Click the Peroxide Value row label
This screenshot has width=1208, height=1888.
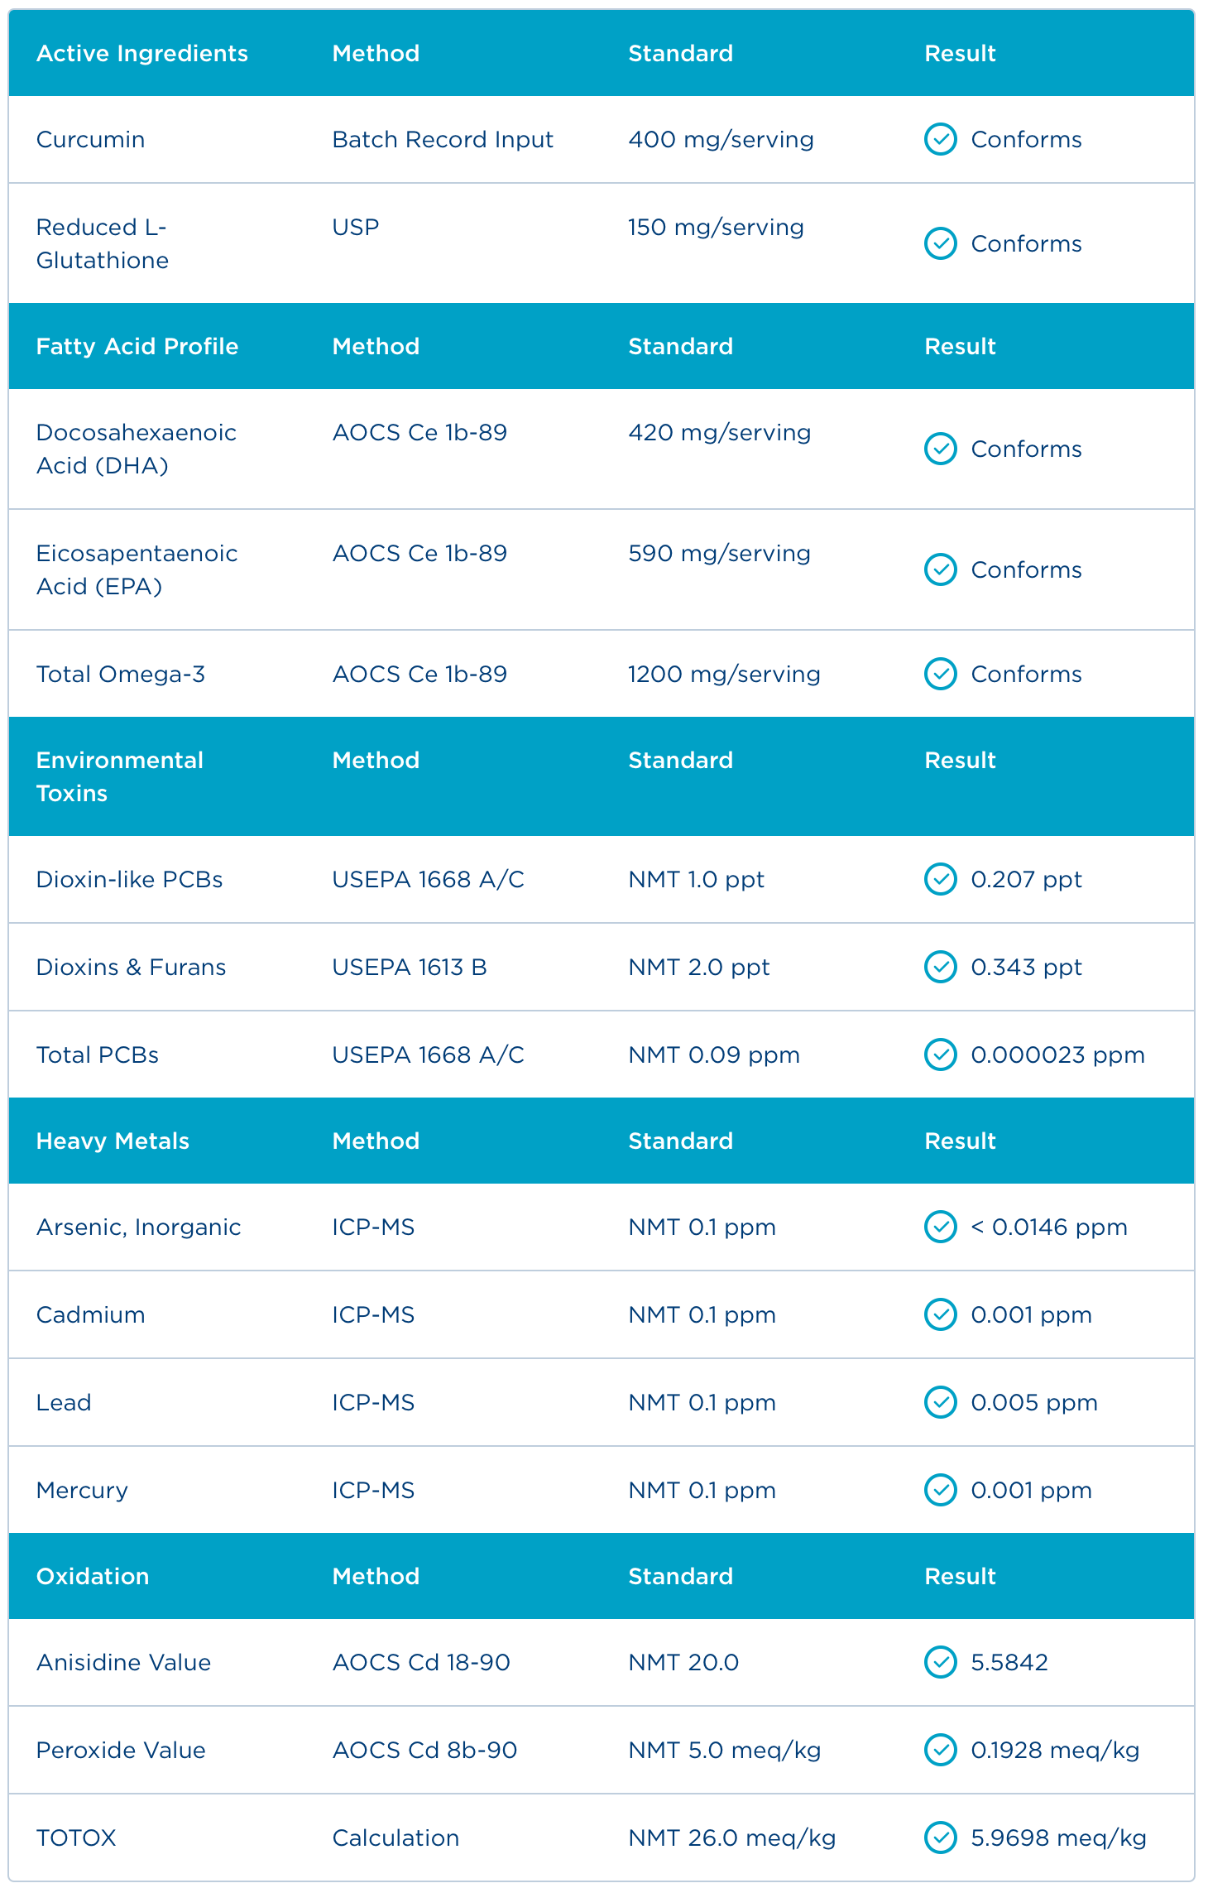click(121, 1750)
